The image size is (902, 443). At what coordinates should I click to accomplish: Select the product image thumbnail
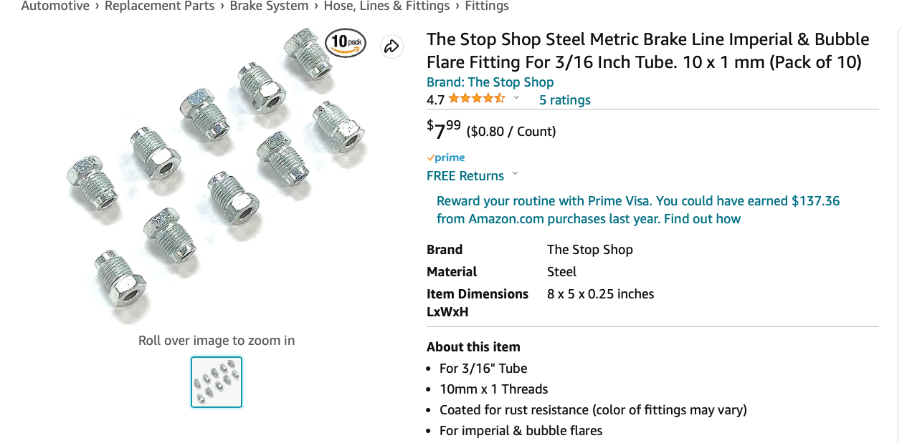(x=217, y=382)
